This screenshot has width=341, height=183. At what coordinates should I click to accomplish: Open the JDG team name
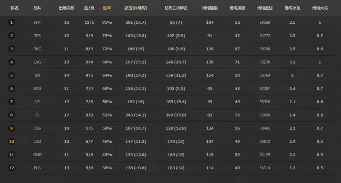click(x=38, y=128)
